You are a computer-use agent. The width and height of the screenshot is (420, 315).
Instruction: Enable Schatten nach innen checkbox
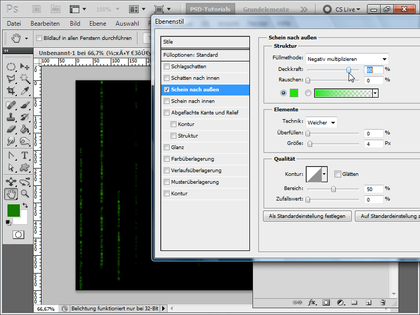point(166,78)
